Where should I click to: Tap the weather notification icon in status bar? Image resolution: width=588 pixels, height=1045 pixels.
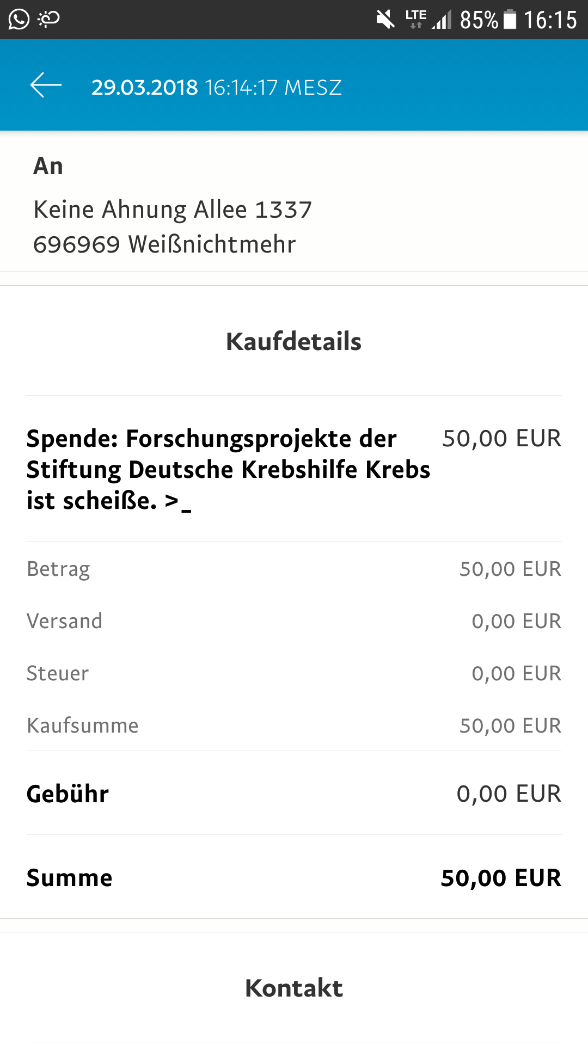point(48,20)
